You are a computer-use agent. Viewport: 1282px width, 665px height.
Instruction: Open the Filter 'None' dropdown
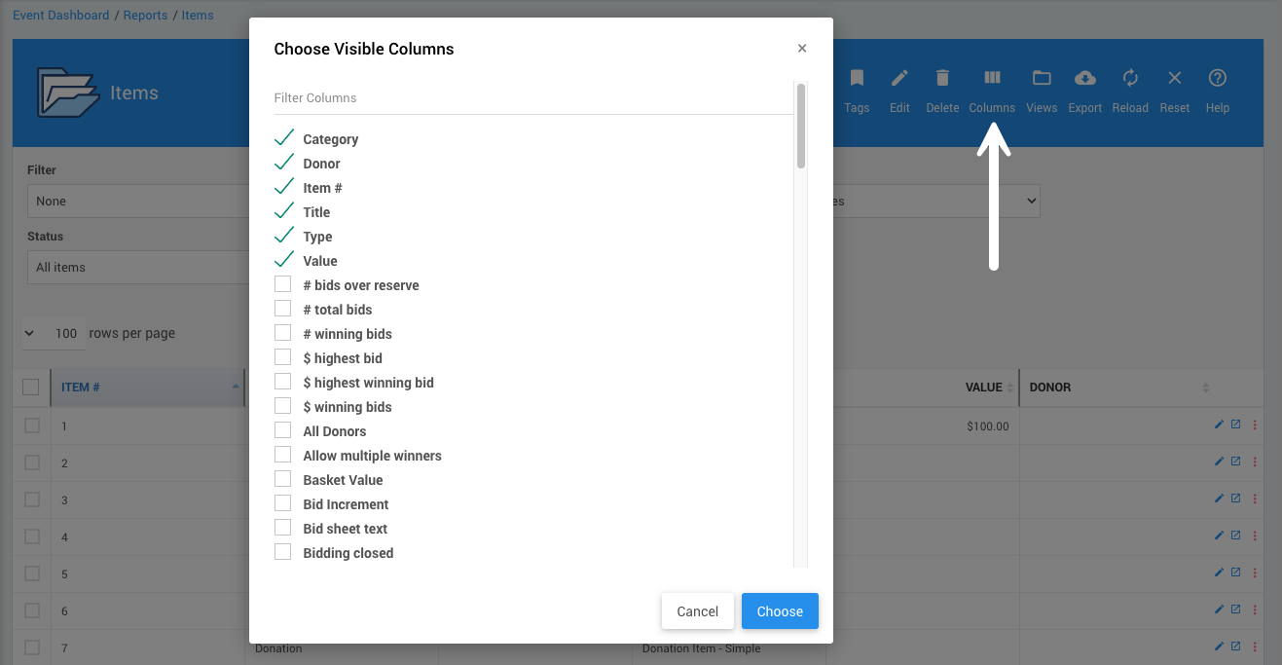click(136, 201)
